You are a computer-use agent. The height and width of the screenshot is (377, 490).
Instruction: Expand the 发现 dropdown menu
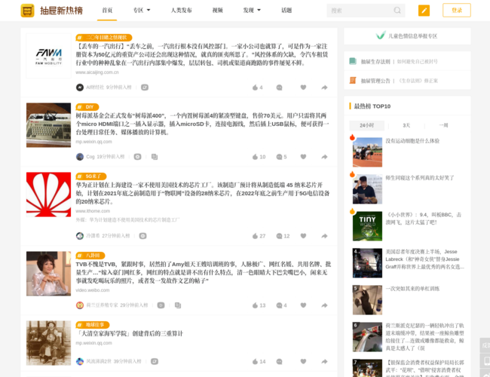click(252, 11)
